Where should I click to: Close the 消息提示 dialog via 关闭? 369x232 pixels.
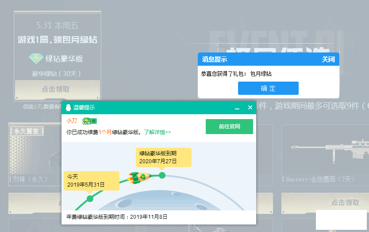pos(328,60)
